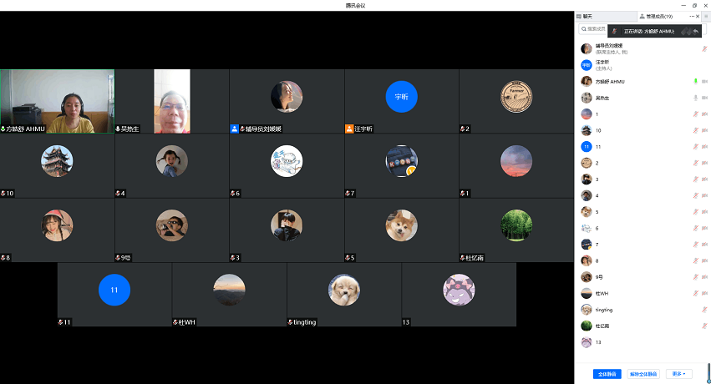Image resolution: width=711 pixels, height=384 pixels.
Task: Click the camera icon for participant 11
Action: 705,146
